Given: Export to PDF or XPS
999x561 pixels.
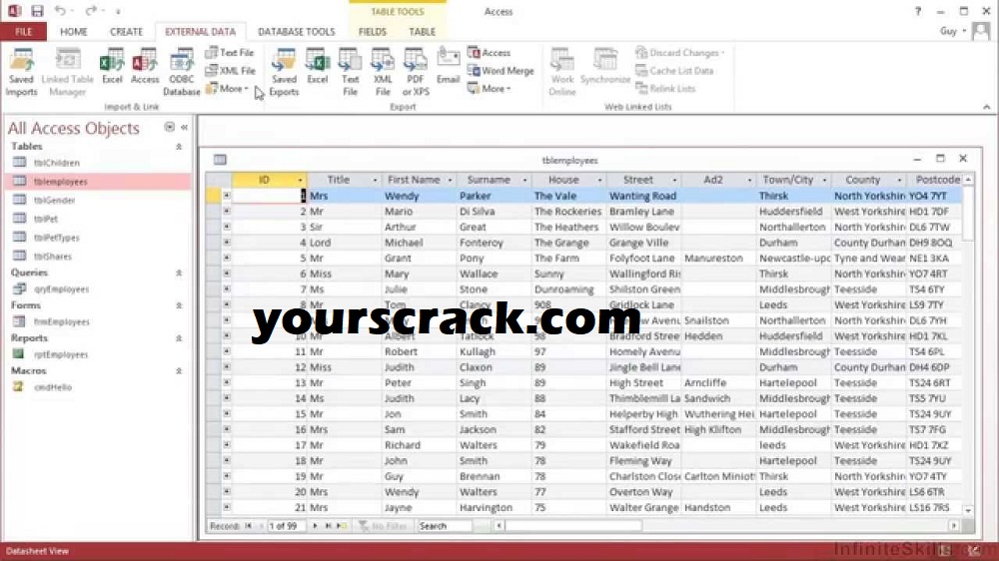Looking at the screenshot, I should click(416, 73).
